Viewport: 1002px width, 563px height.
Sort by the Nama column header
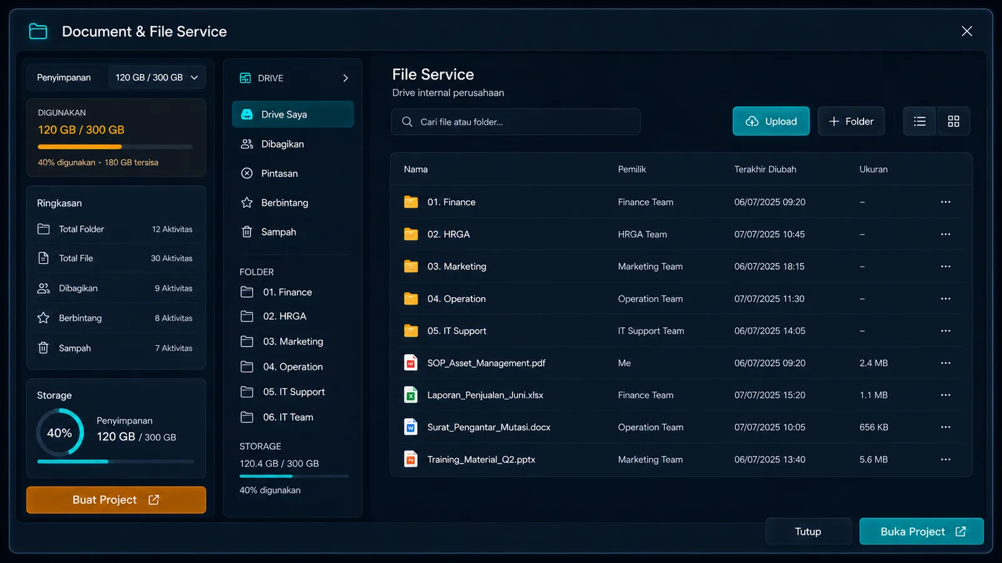[416, 170]
